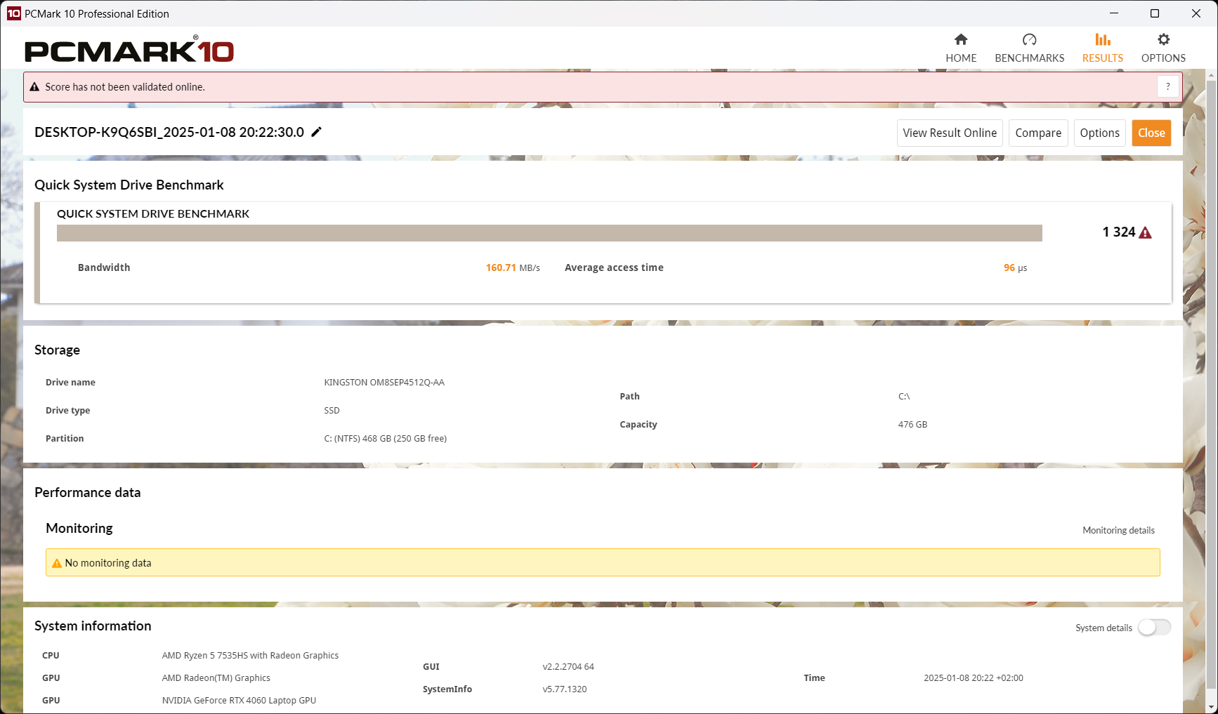Go to the Home tab
Screen dimensions: 1218x714
(x=961, y=48)
